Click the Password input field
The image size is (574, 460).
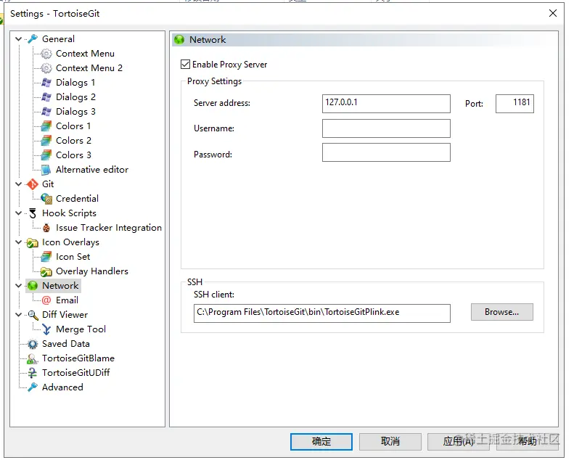click(386, 152)
